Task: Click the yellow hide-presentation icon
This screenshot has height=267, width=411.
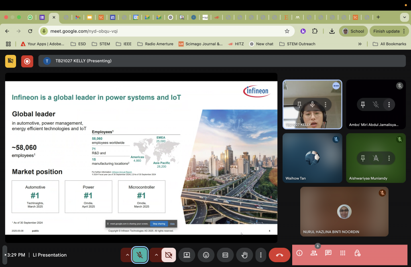Action: tap(10, 61)
